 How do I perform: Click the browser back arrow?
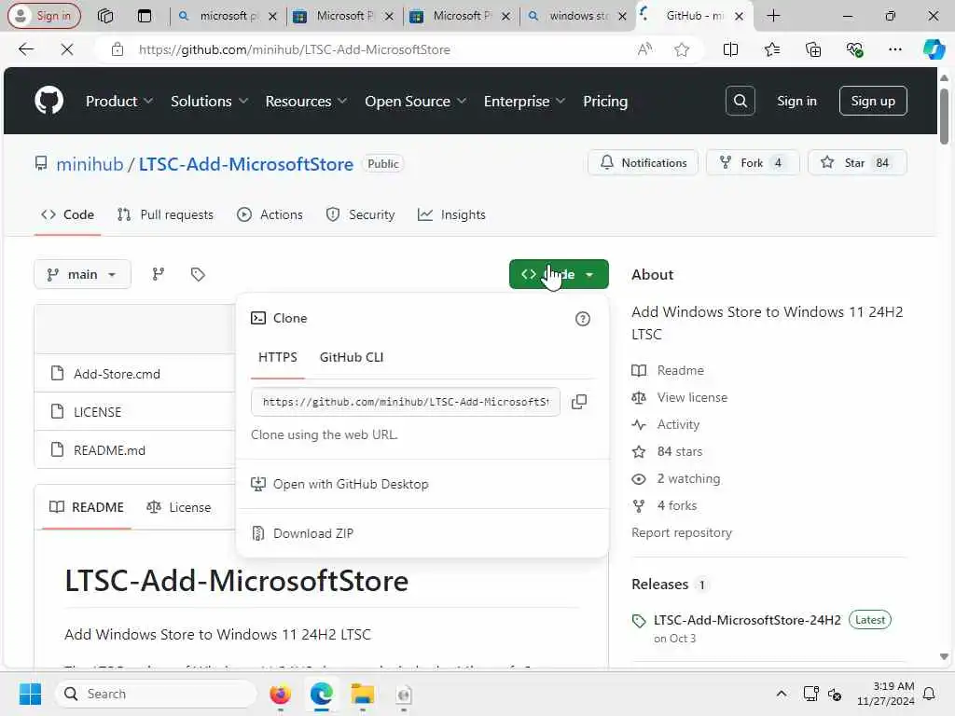[26, 49]
